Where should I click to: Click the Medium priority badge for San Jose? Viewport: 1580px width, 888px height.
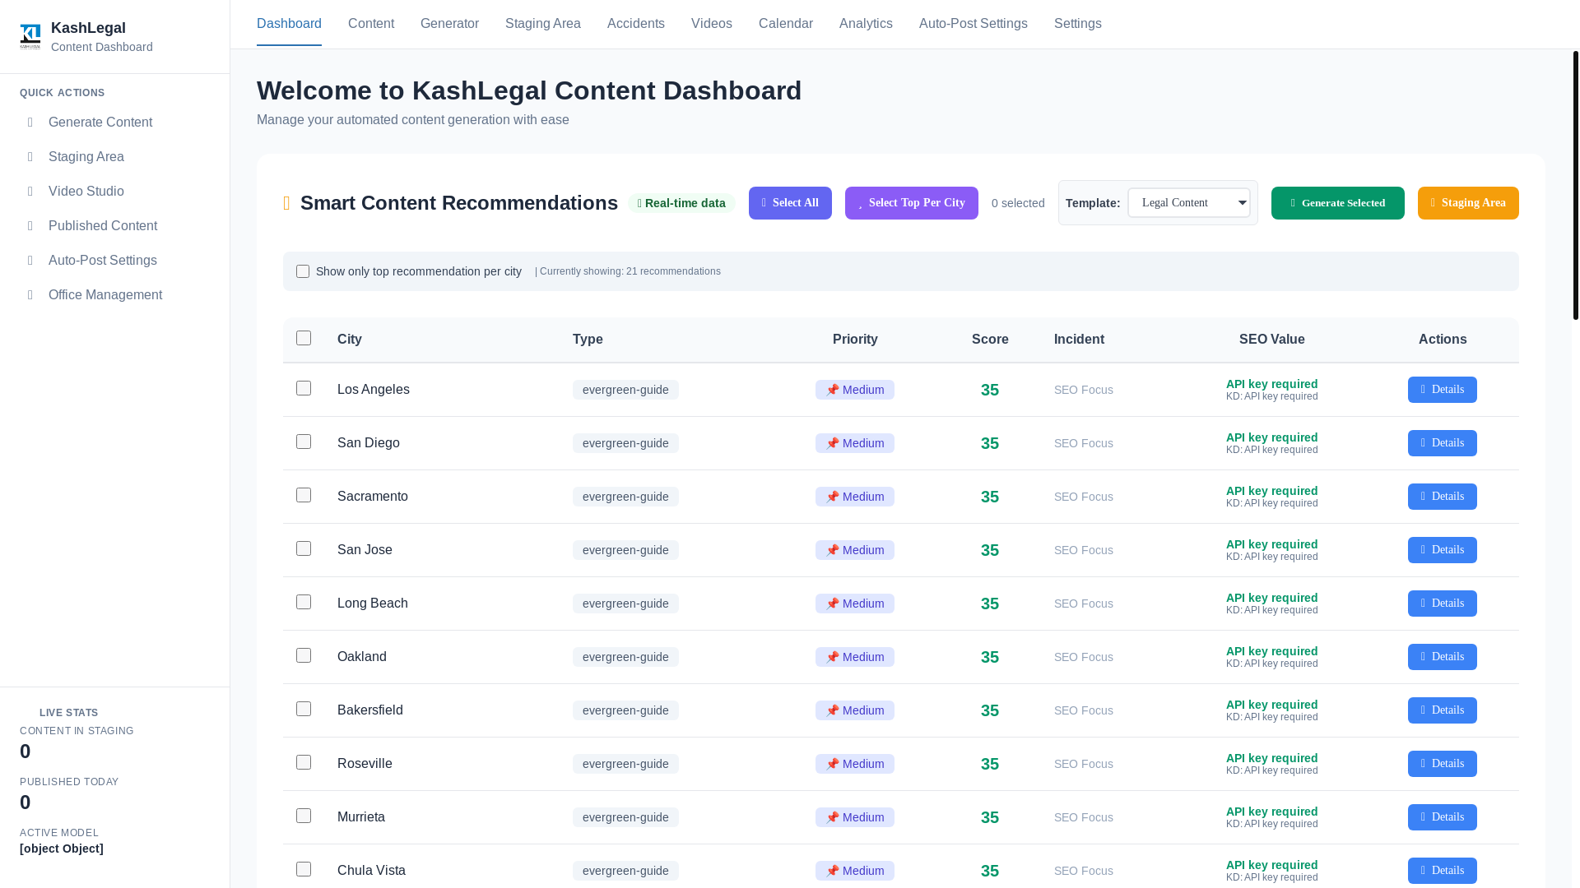855,550
